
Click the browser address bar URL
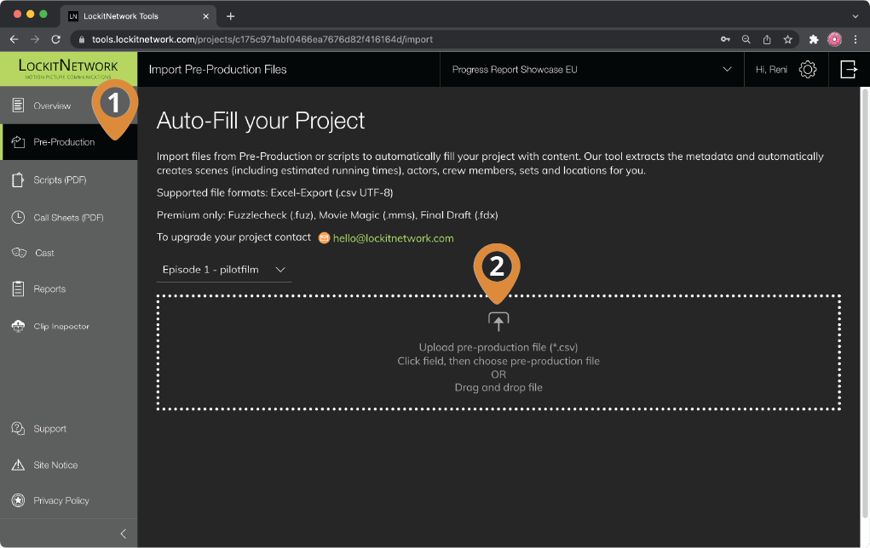262,39
